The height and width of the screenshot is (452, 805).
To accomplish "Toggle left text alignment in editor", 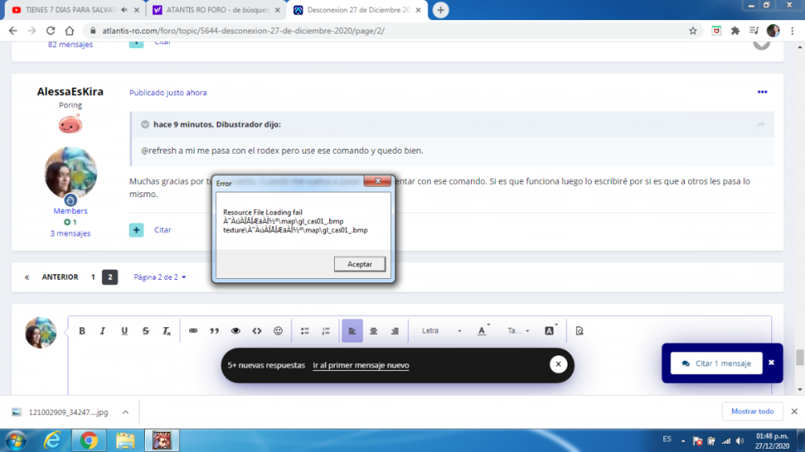I will click(352, 331).
